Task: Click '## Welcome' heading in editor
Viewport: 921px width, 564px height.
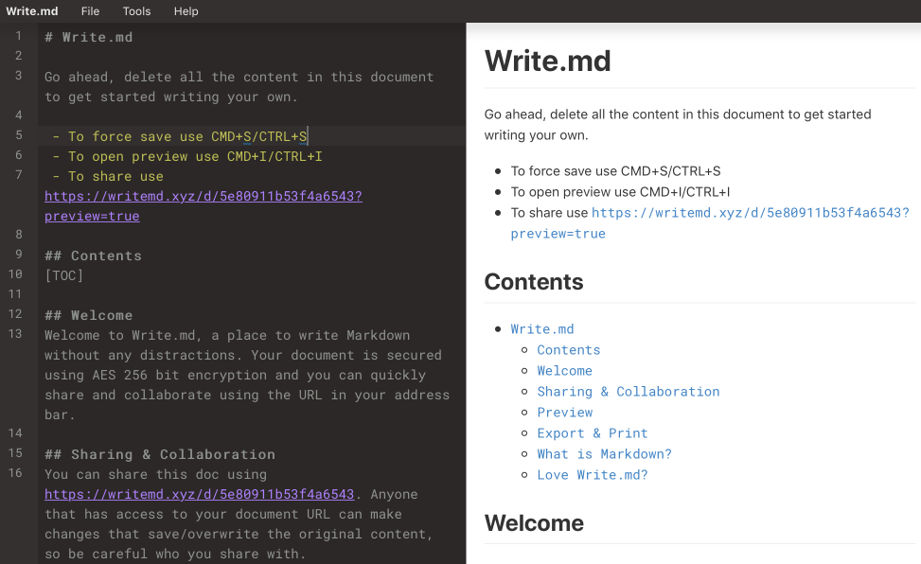Action: [89, 315]
